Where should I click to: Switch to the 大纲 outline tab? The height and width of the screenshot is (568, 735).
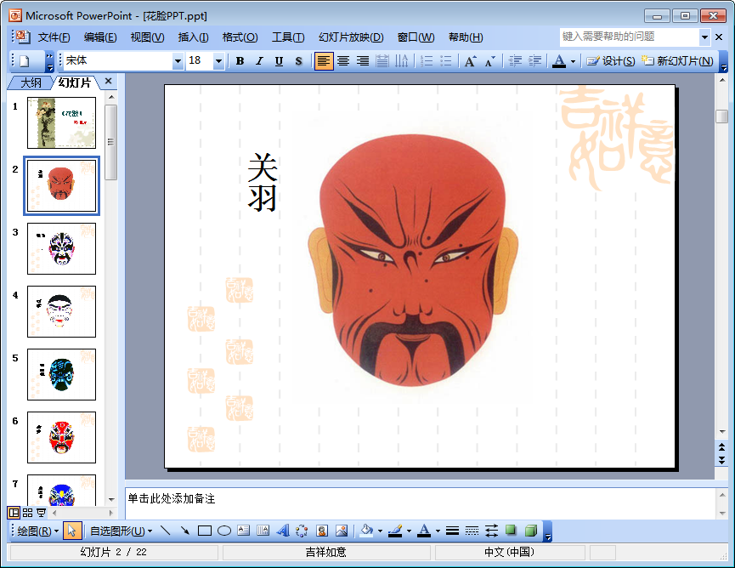pos(31,82)
